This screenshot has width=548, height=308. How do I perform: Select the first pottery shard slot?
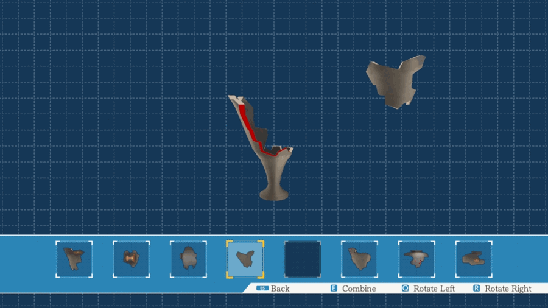(x=74, y=259)
